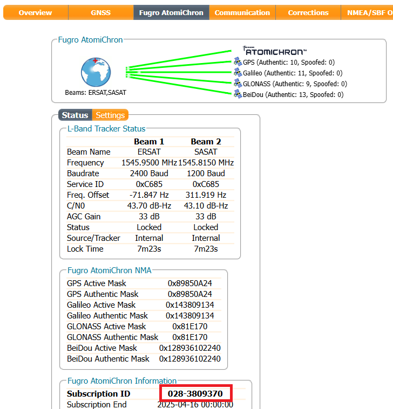This screenshot has width=393, height=409.
Task: Click the Service ID row label
Action: pyautogui.click(x=85, y=184)
